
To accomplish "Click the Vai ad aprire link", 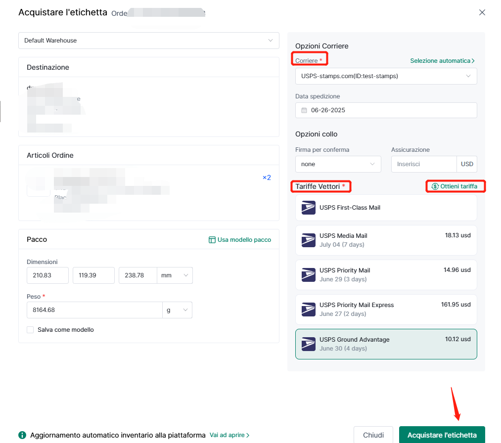I will pos(229,435).
